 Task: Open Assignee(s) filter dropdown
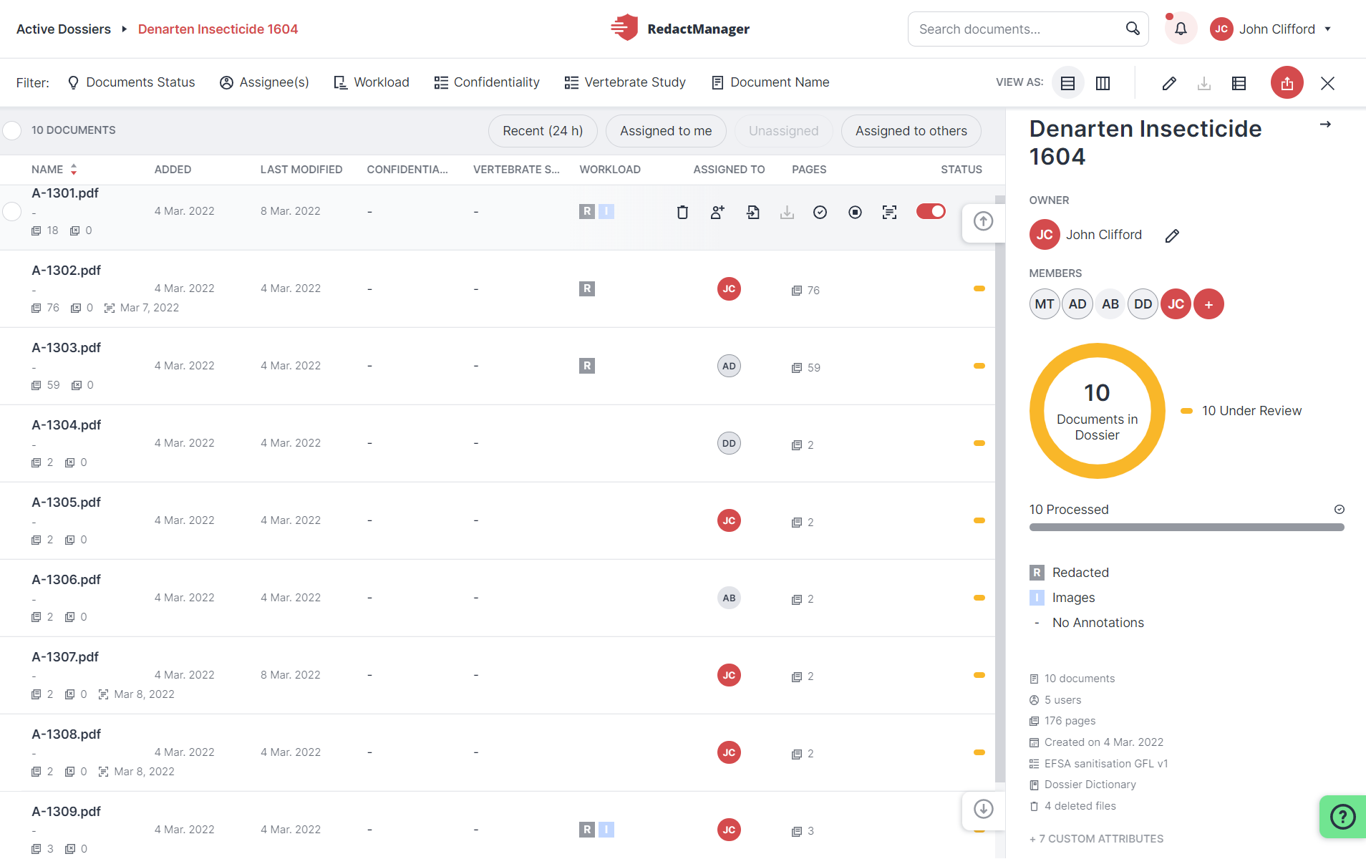[x=264, y=82]
